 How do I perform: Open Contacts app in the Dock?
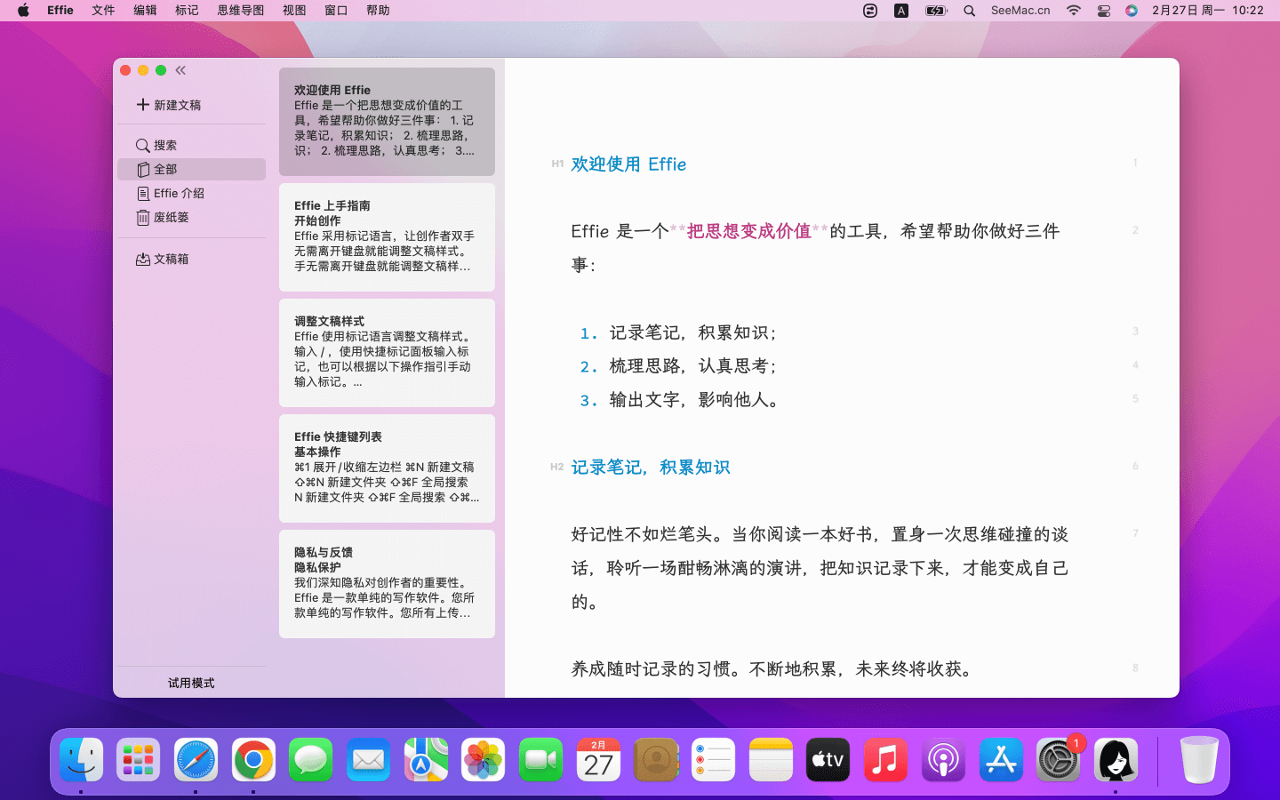(x=656, y=760)
